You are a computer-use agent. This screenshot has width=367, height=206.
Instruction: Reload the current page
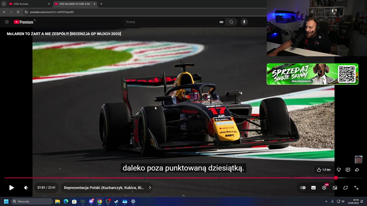[x=18, y=12]
